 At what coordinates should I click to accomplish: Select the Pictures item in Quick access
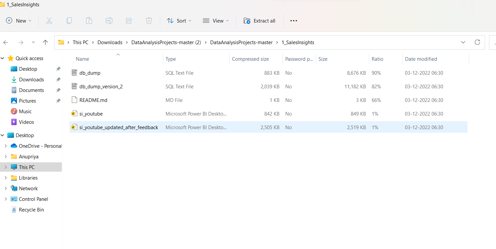pos(27,101)
